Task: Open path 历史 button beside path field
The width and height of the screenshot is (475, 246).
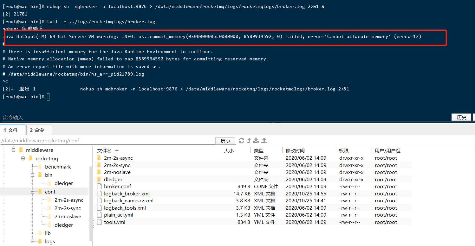Action: (225, 141)
